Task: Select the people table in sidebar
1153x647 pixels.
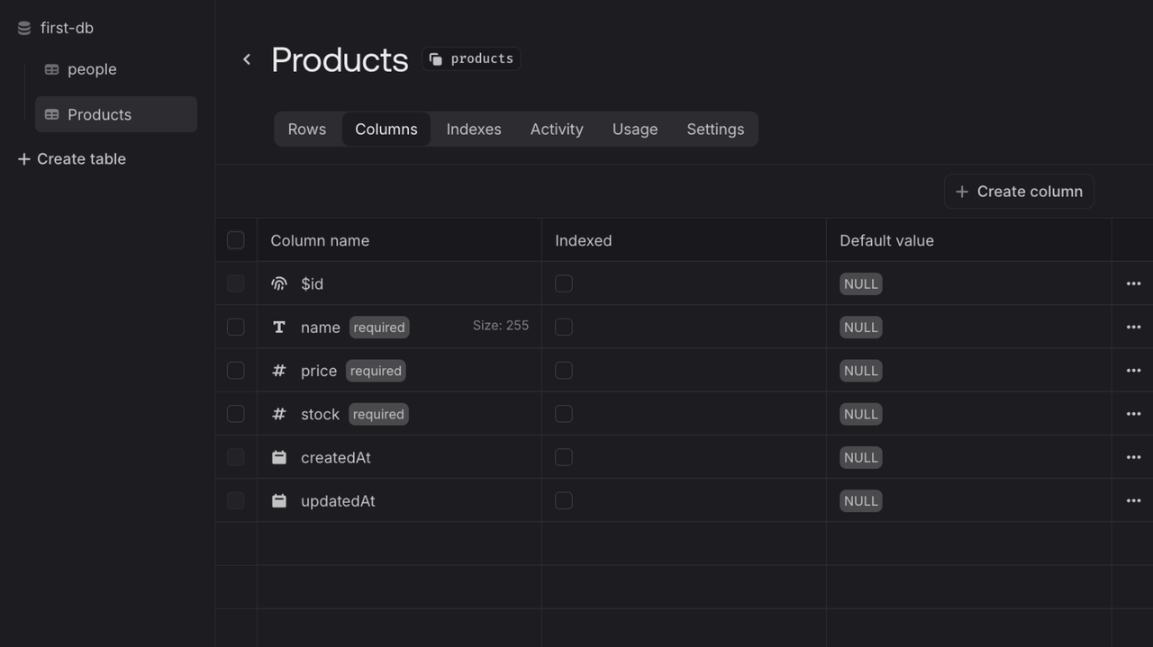Action: [x=91, y=69]
